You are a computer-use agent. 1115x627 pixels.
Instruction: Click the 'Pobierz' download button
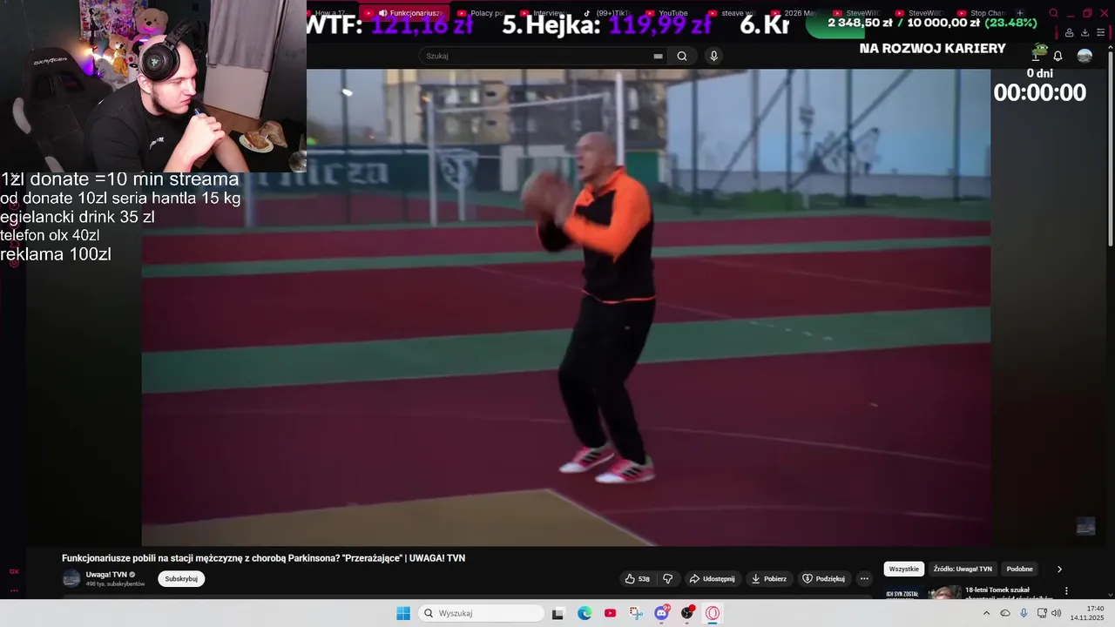pos(769,578)
